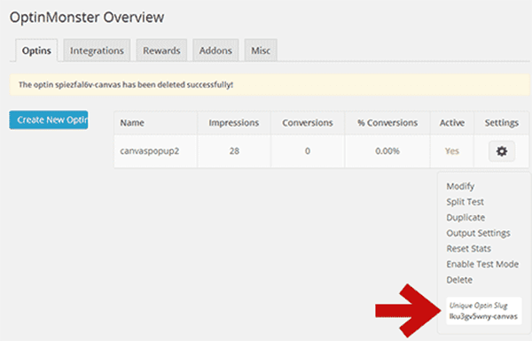The height and width of the screenshot is (341, 532).
Task: Open the settings gear for canvaspopup2
Action: tap(502, 151)
